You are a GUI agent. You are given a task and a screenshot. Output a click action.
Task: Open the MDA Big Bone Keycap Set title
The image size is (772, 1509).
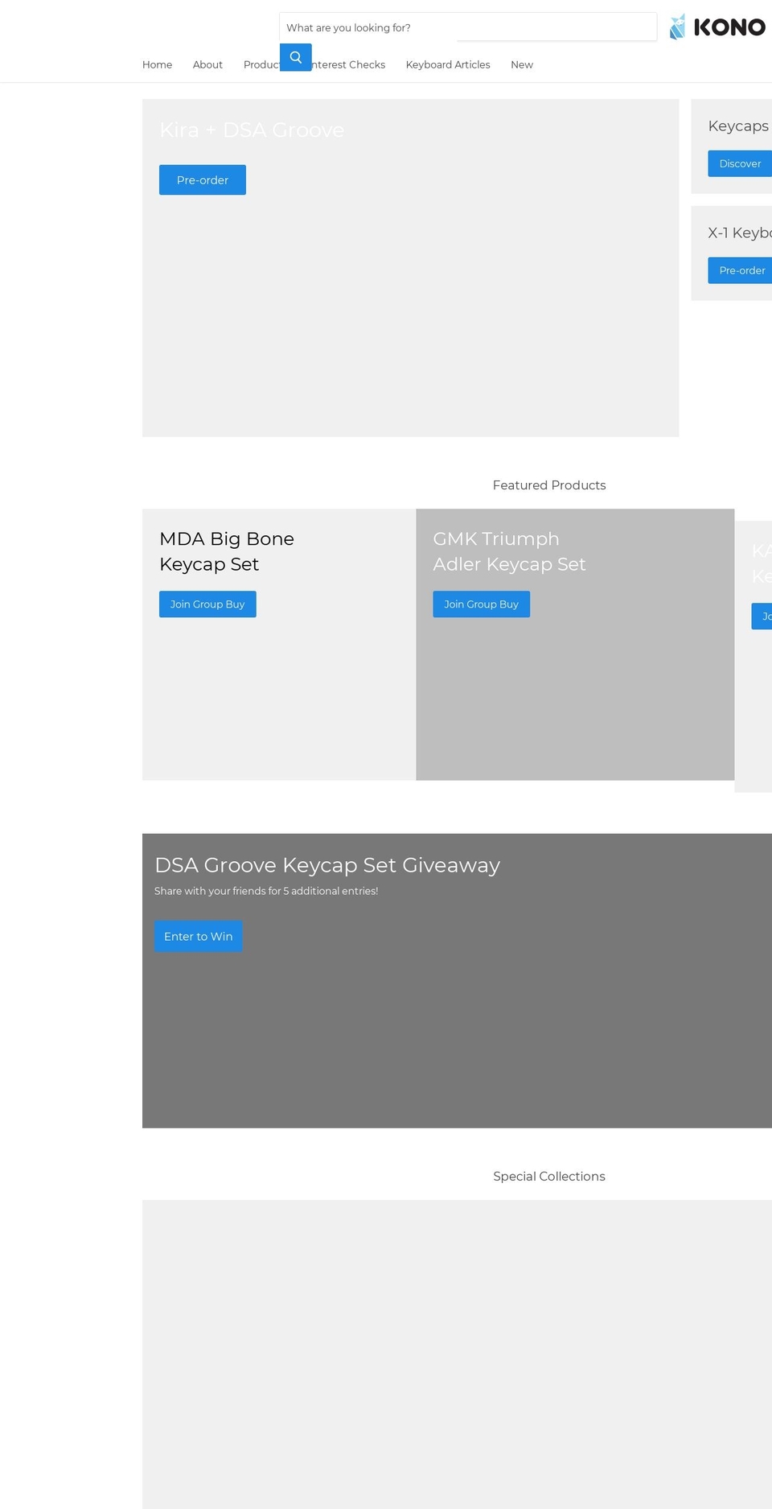(x=227, y=551)
